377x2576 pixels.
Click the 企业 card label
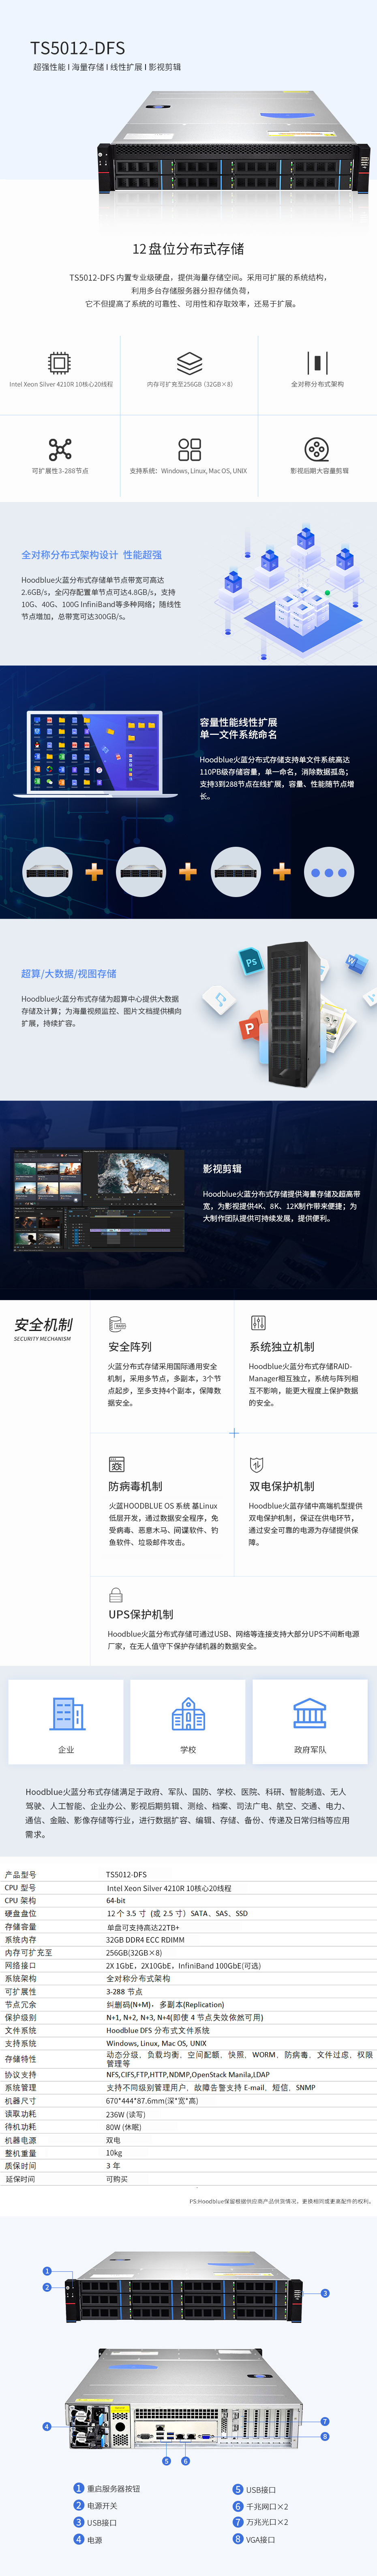click(x=66, y=1749)
